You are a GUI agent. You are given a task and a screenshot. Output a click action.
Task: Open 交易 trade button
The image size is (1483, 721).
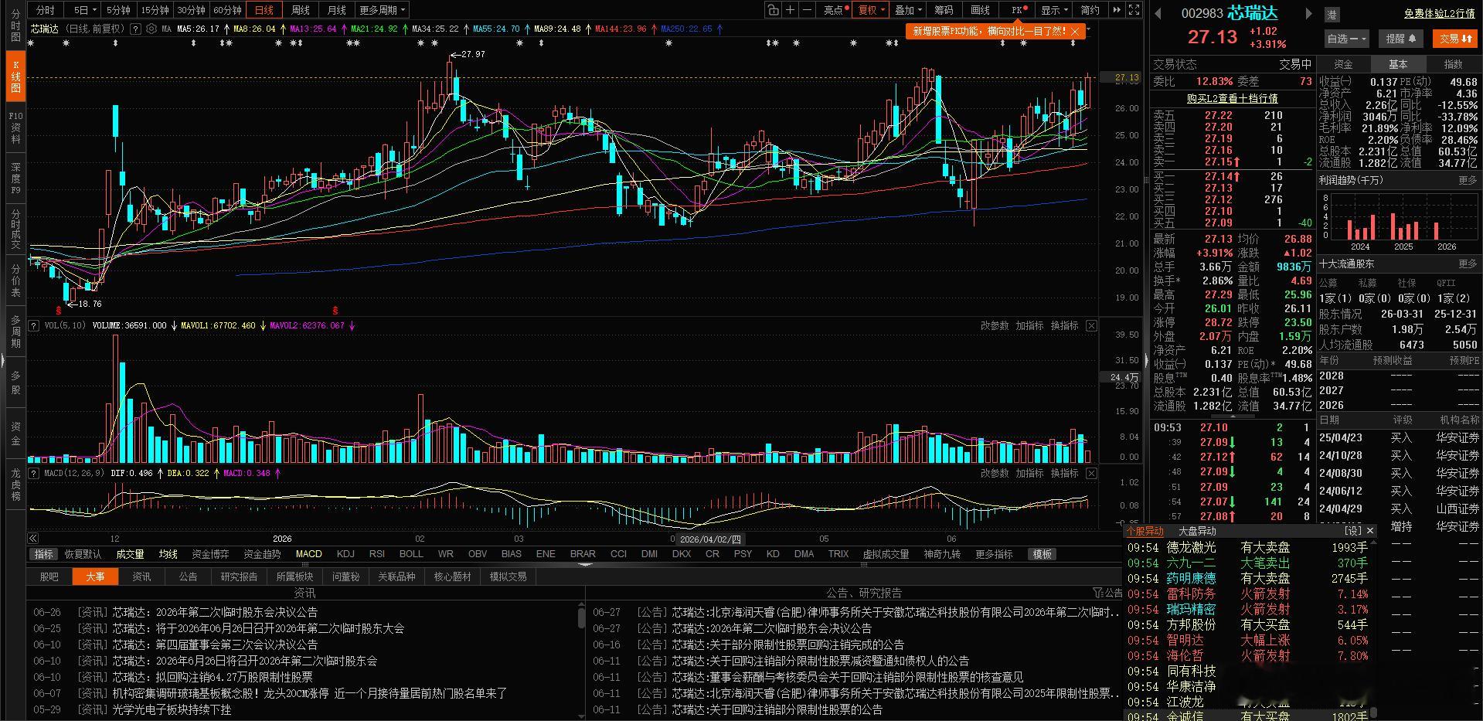pyautogui.click(x=1455, y=38)
